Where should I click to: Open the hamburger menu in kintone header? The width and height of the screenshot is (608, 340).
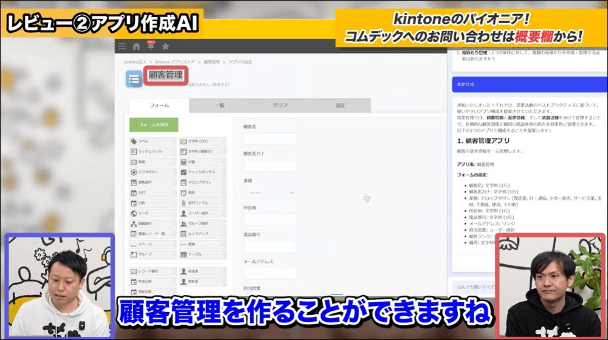click(122, 46)
